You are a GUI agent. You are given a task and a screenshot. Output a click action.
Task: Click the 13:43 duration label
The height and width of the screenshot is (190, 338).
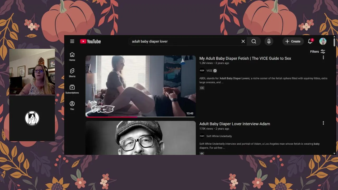click(190, 113)
